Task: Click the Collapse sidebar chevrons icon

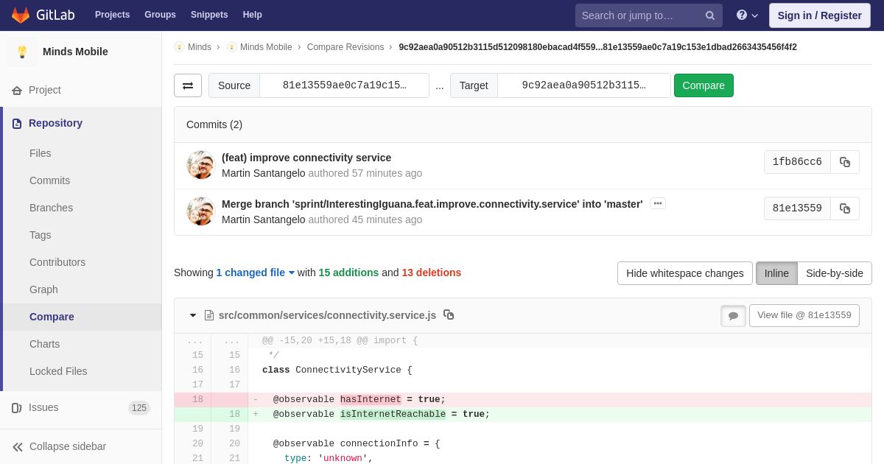Action: click(18, 446)
